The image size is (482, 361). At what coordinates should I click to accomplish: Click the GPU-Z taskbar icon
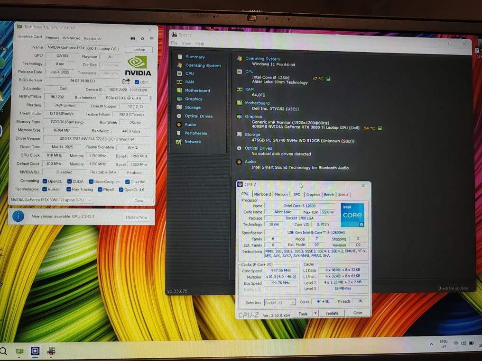[19, 351]
